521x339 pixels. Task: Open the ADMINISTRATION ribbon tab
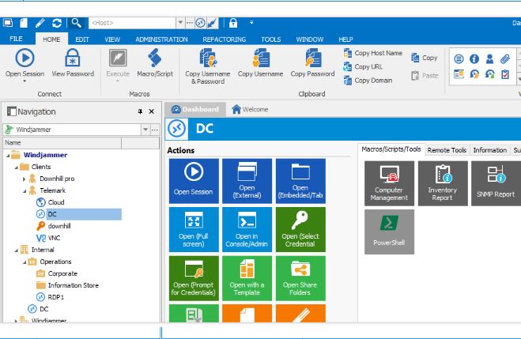point(161,40)
